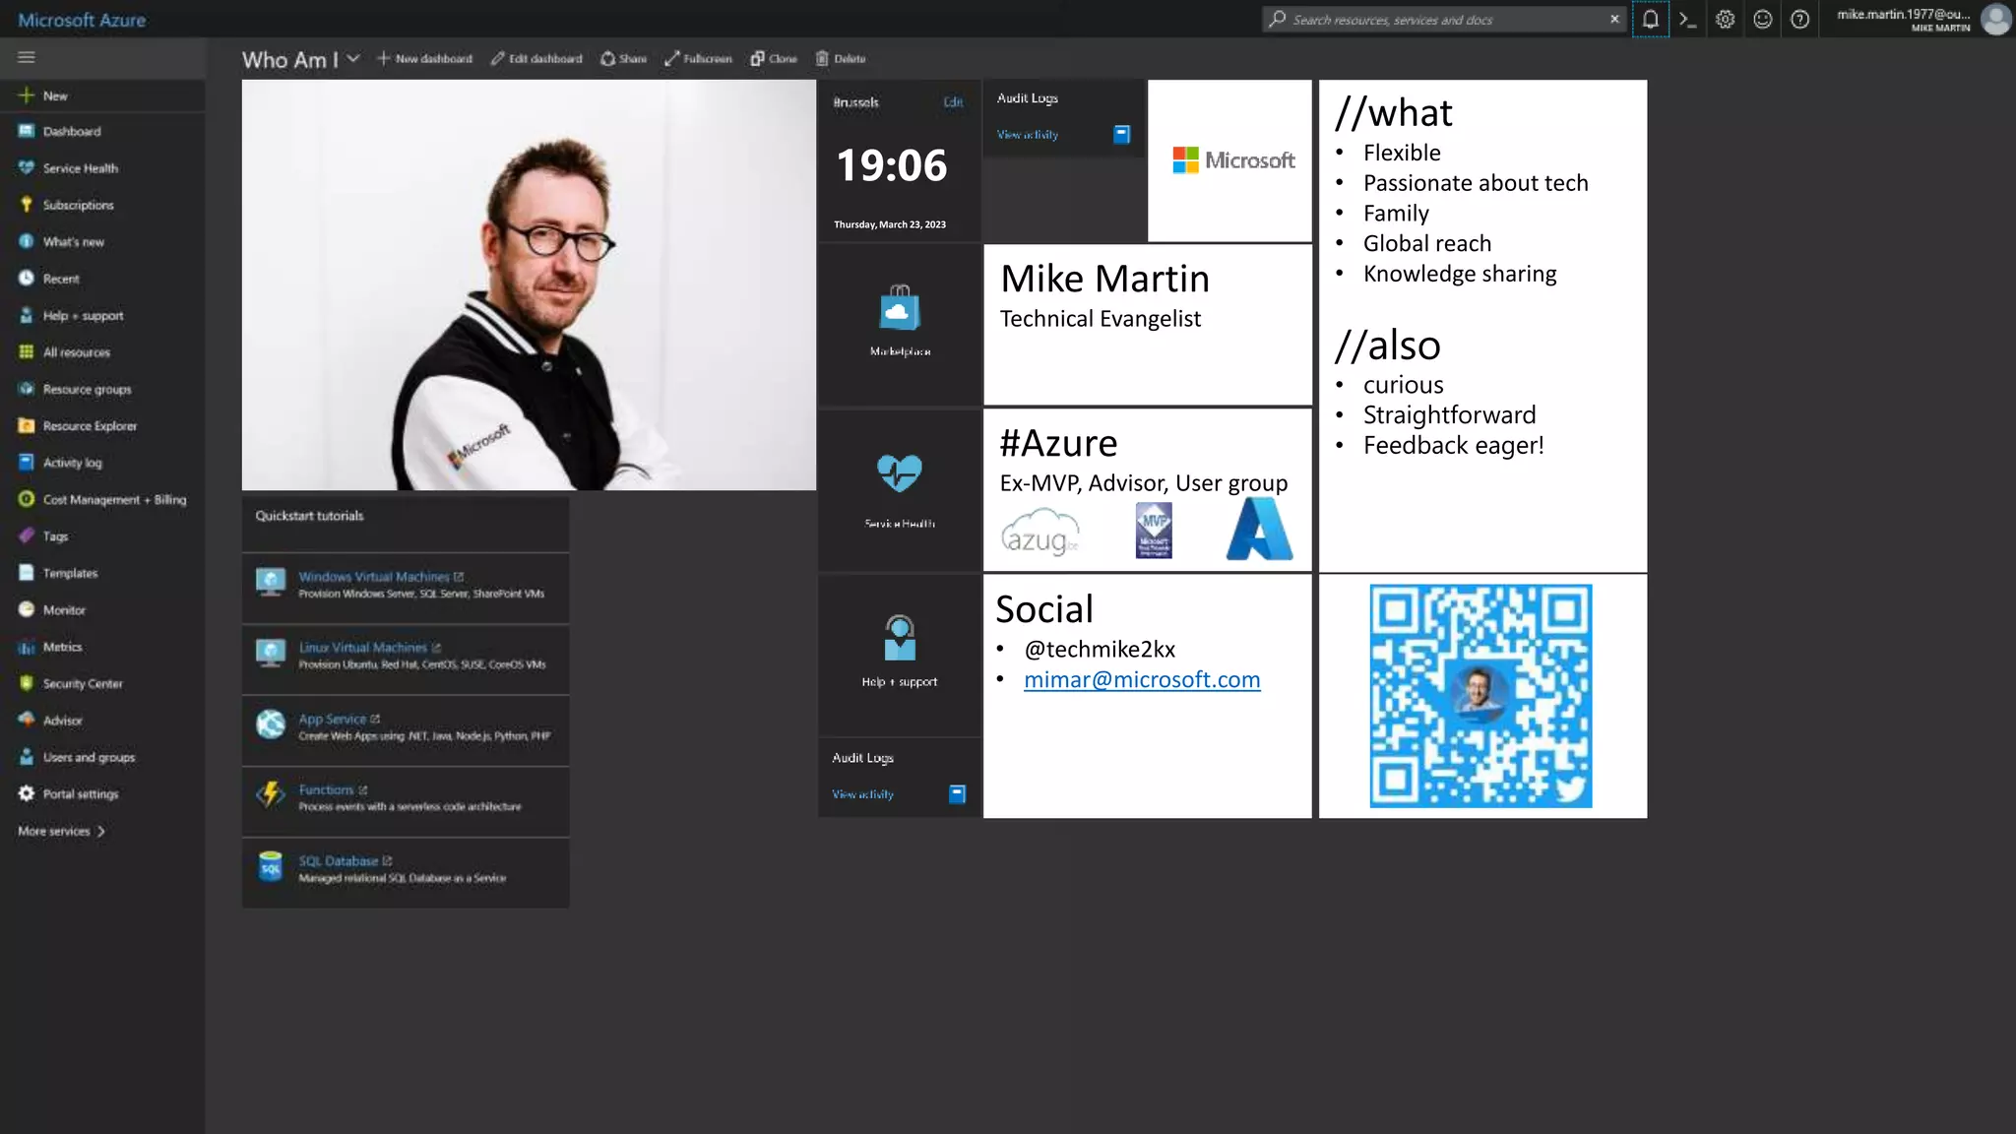Select Subscriptions key icon

tap(27, 205)
